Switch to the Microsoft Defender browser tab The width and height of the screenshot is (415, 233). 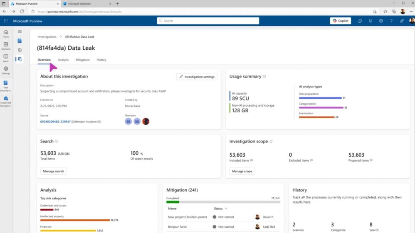pyautogui.click(x=87, y=4)
